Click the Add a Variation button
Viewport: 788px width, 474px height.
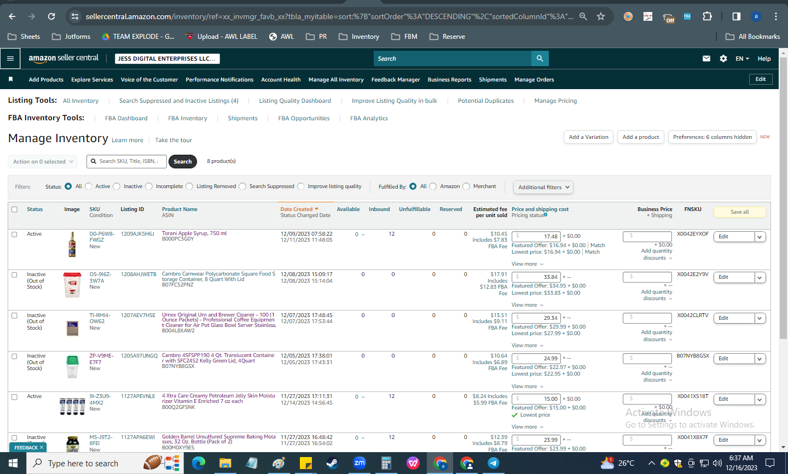point(588,137)
